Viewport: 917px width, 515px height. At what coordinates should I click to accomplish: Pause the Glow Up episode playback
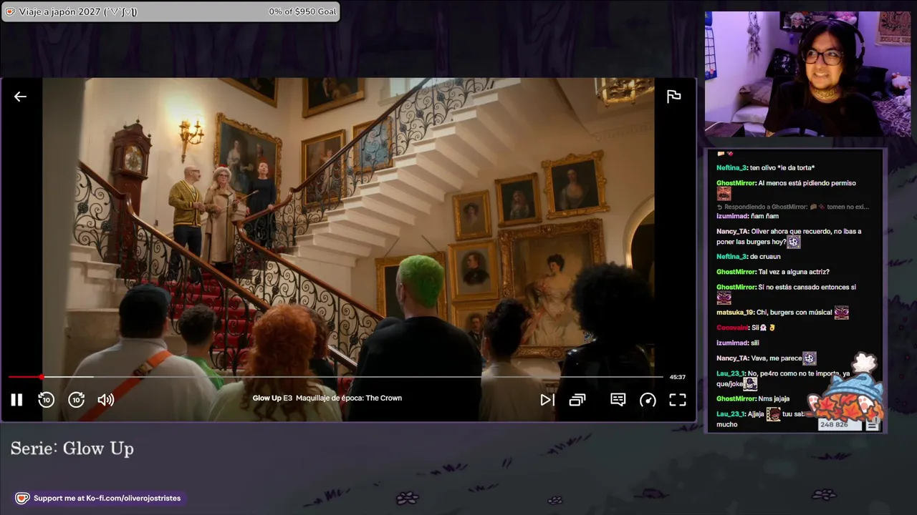tap(16, 400)
